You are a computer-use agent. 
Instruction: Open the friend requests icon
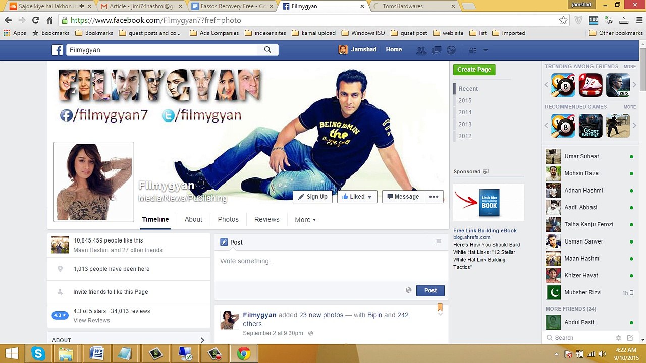[420, 50]
